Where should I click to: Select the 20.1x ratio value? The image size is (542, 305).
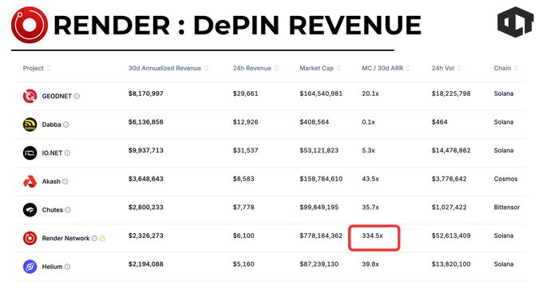370,93
